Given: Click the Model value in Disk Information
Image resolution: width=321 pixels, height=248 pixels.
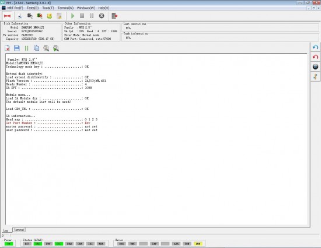Looking at the screenshot, I should (x=33, y=27).
